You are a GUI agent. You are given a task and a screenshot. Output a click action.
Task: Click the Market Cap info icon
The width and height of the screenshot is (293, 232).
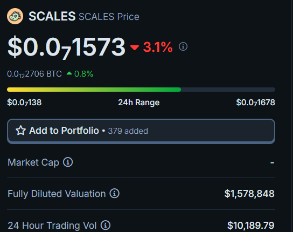point(68,162)
